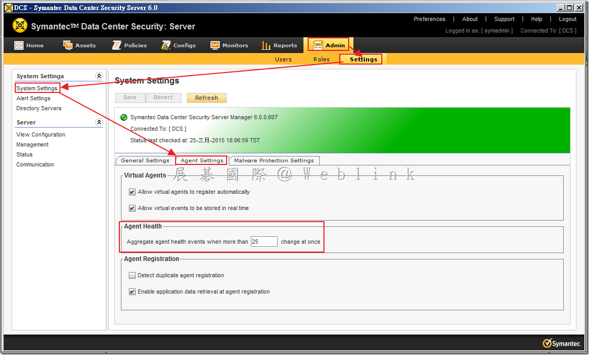Collapse the Server sidebar section
The height and width of the screenshot is (355, 589).
99,122
